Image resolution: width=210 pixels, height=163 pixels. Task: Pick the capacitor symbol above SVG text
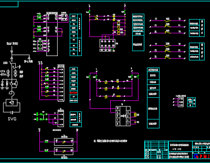click(12, 113)
